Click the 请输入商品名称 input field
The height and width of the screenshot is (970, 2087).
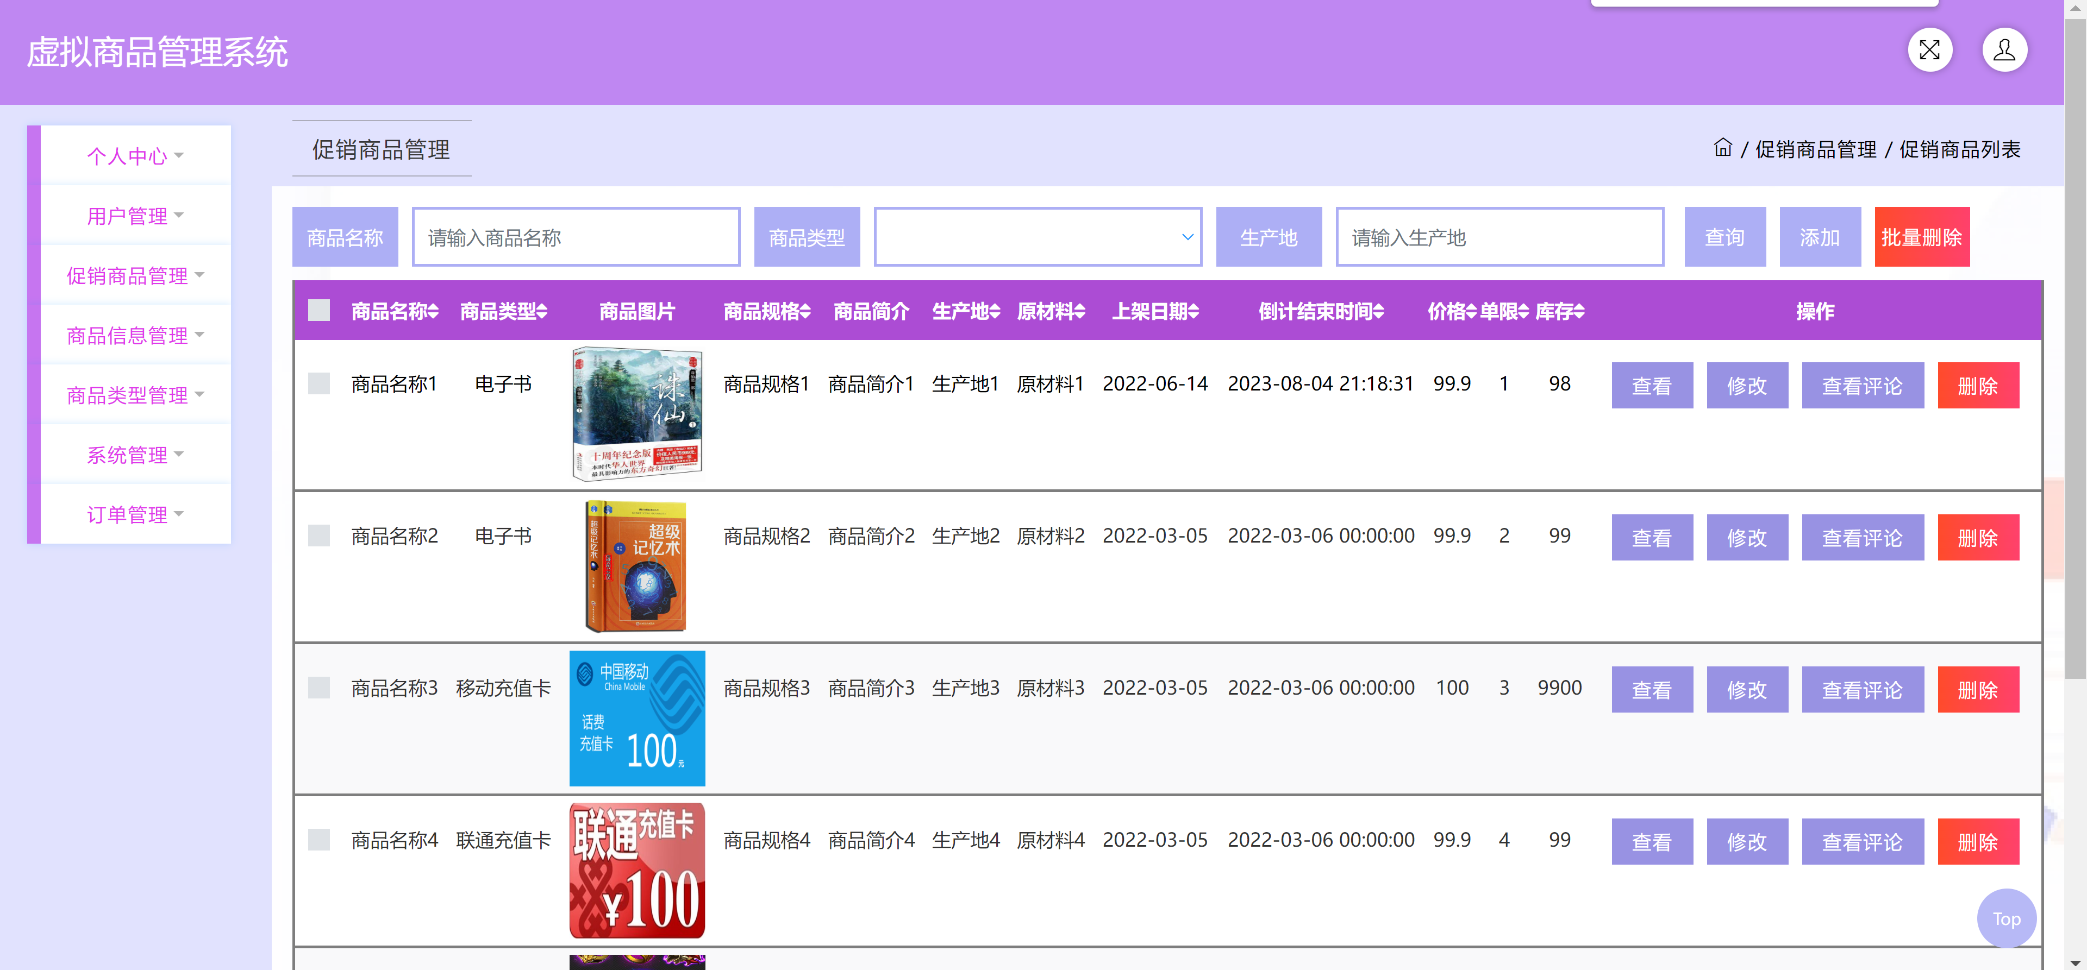[575, 236]
